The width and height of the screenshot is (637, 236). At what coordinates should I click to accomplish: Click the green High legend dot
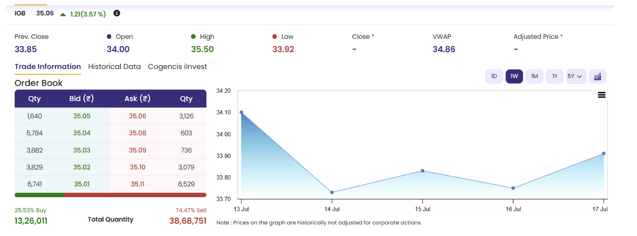193,37
